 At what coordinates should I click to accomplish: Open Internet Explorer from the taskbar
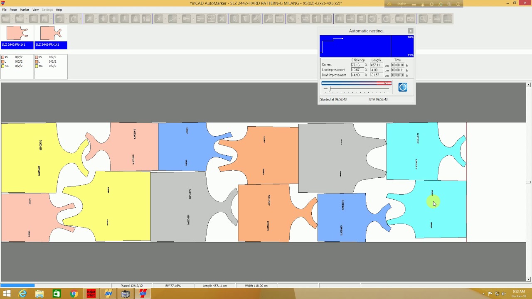coord(22,294)
